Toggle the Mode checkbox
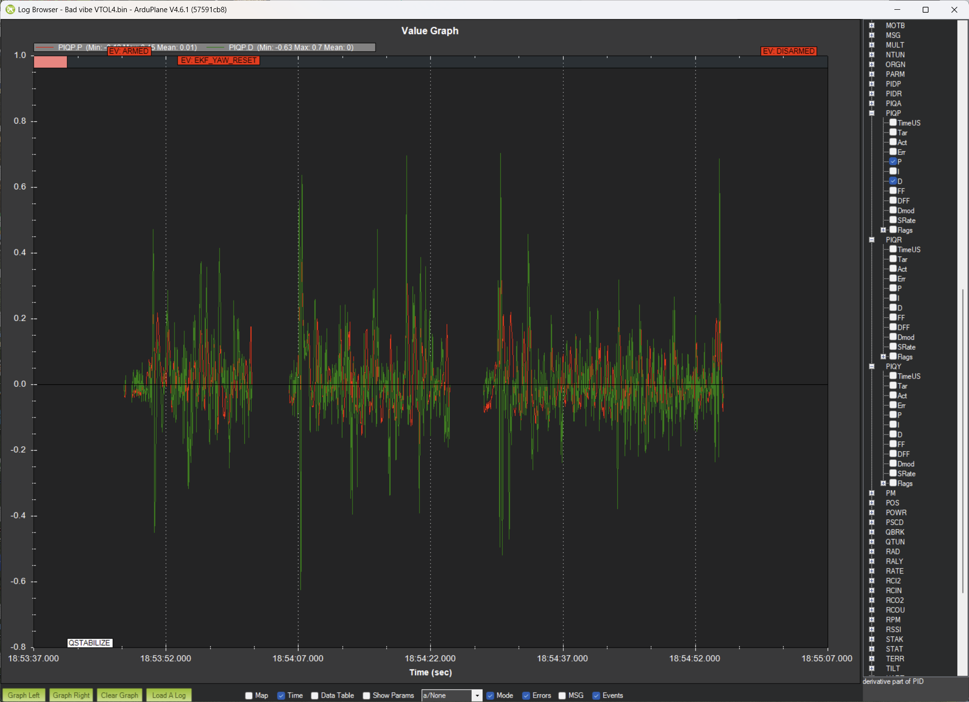Image resolution: width=969 pixels, height=702 pixels. [x=490, y=696]
